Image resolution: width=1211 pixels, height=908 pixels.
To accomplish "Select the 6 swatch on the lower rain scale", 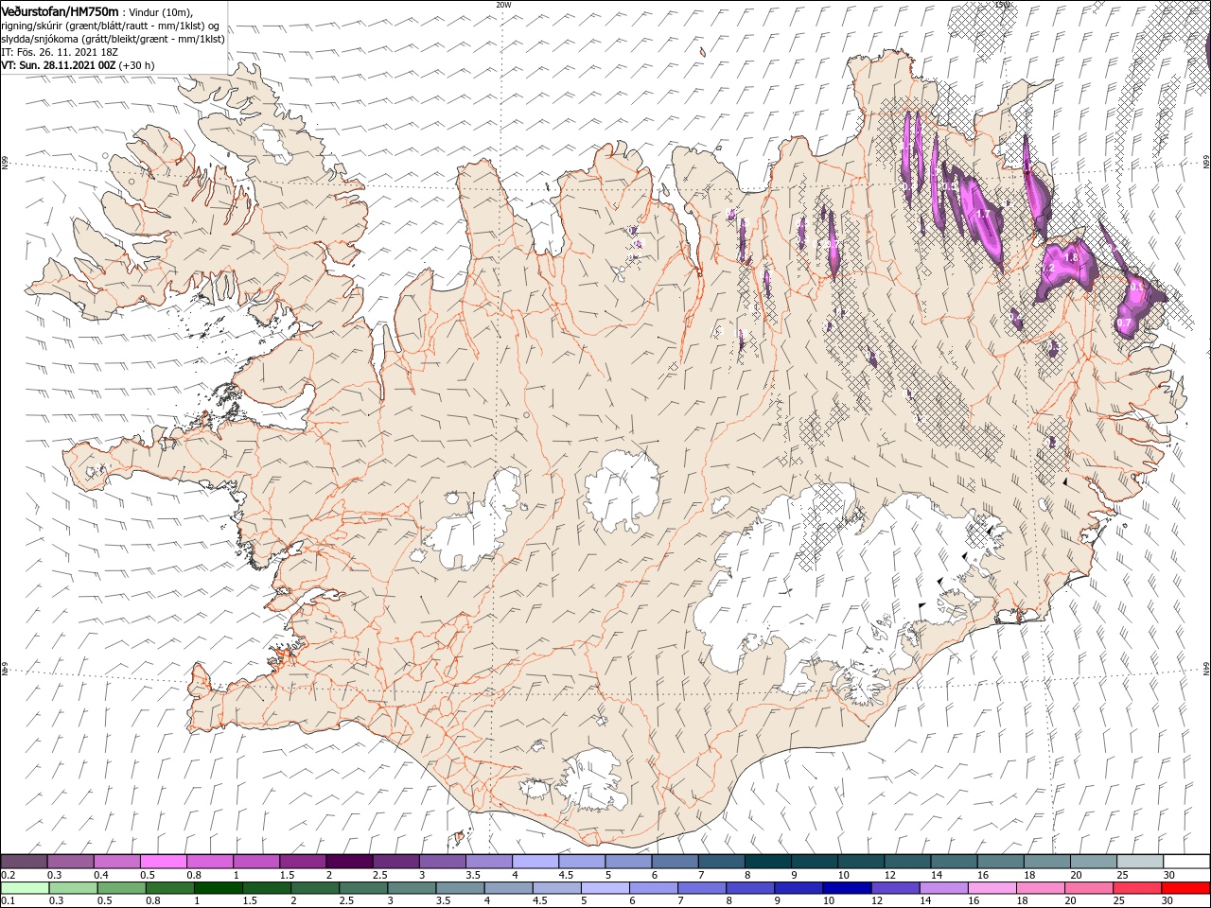I will (654, 888).
